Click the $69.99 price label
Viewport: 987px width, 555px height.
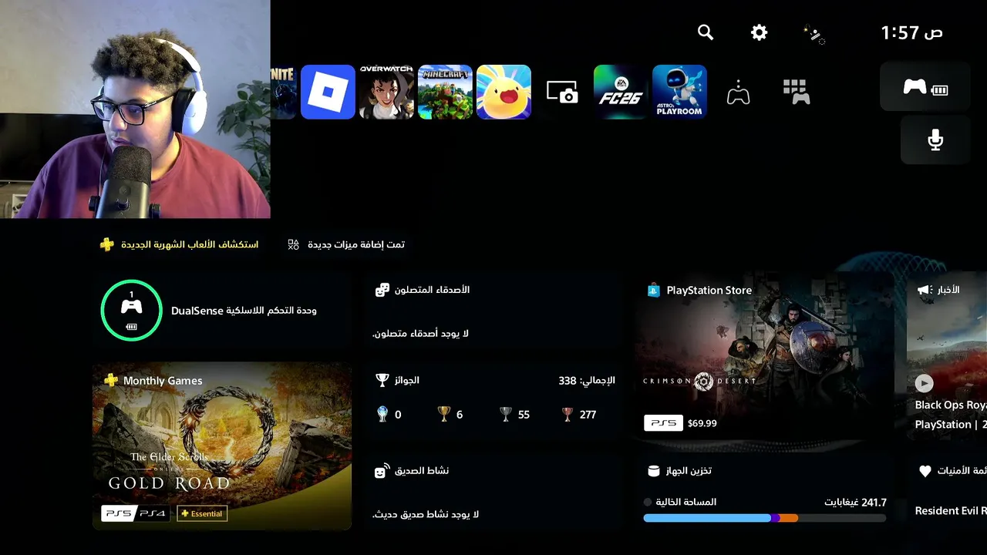tap(702, 423)
